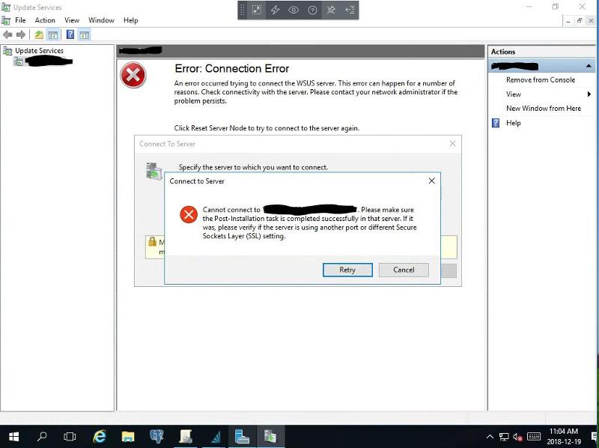The image size is (599, 448).
Task: Open the View menu in the menu bar
Action: tap(72, 20)
